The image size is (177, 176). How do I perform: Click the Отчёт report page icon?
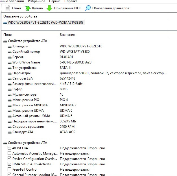tap(7, 8)
